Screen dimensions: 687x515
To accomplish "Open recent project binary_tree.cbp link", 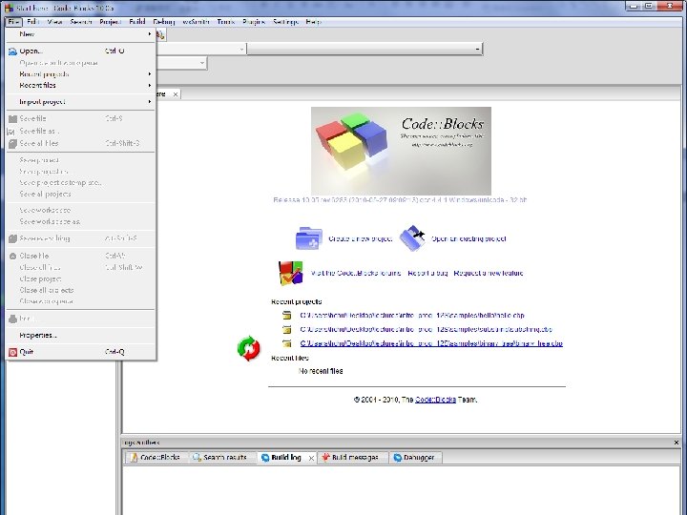I will [431, 343].
